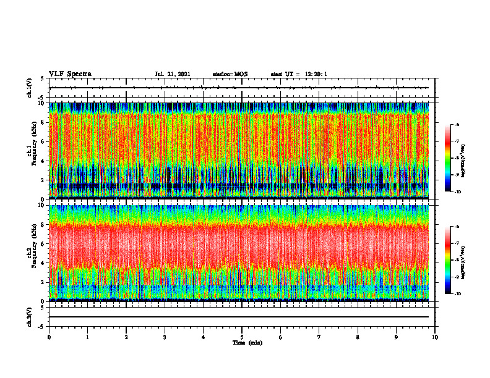Click the -10 label on lower colorbar
Screen dimensions: 490x378
(458, 294)
